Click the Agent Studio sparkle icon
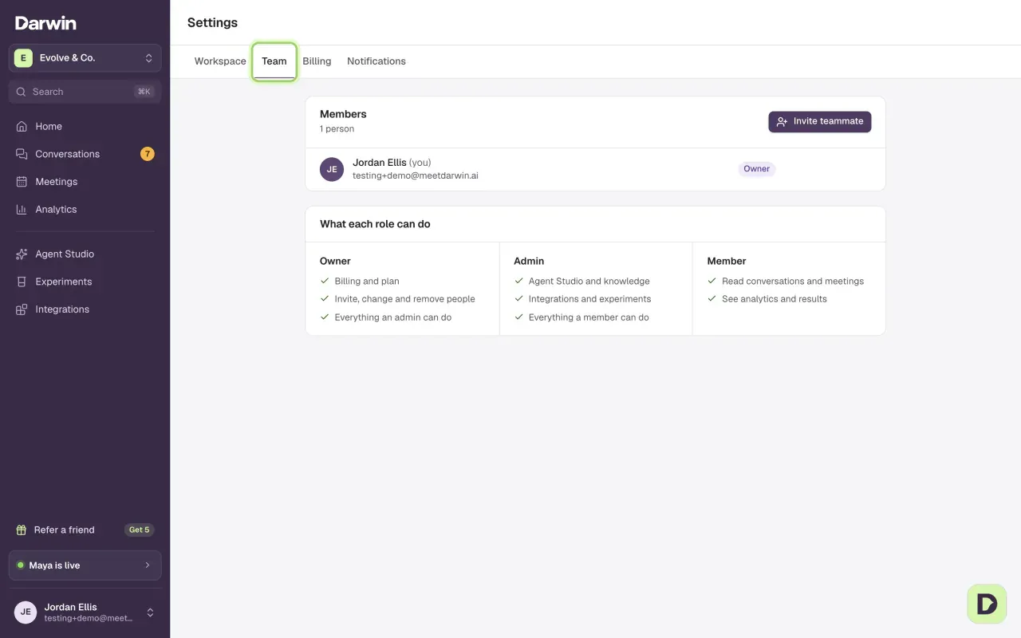 [22, 254]
